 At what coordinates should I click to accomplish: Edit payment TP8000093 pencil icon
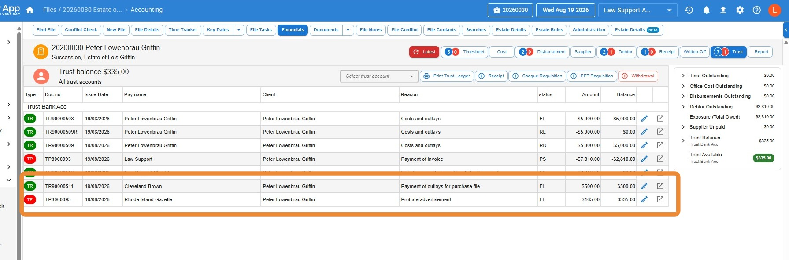(644, 159)
